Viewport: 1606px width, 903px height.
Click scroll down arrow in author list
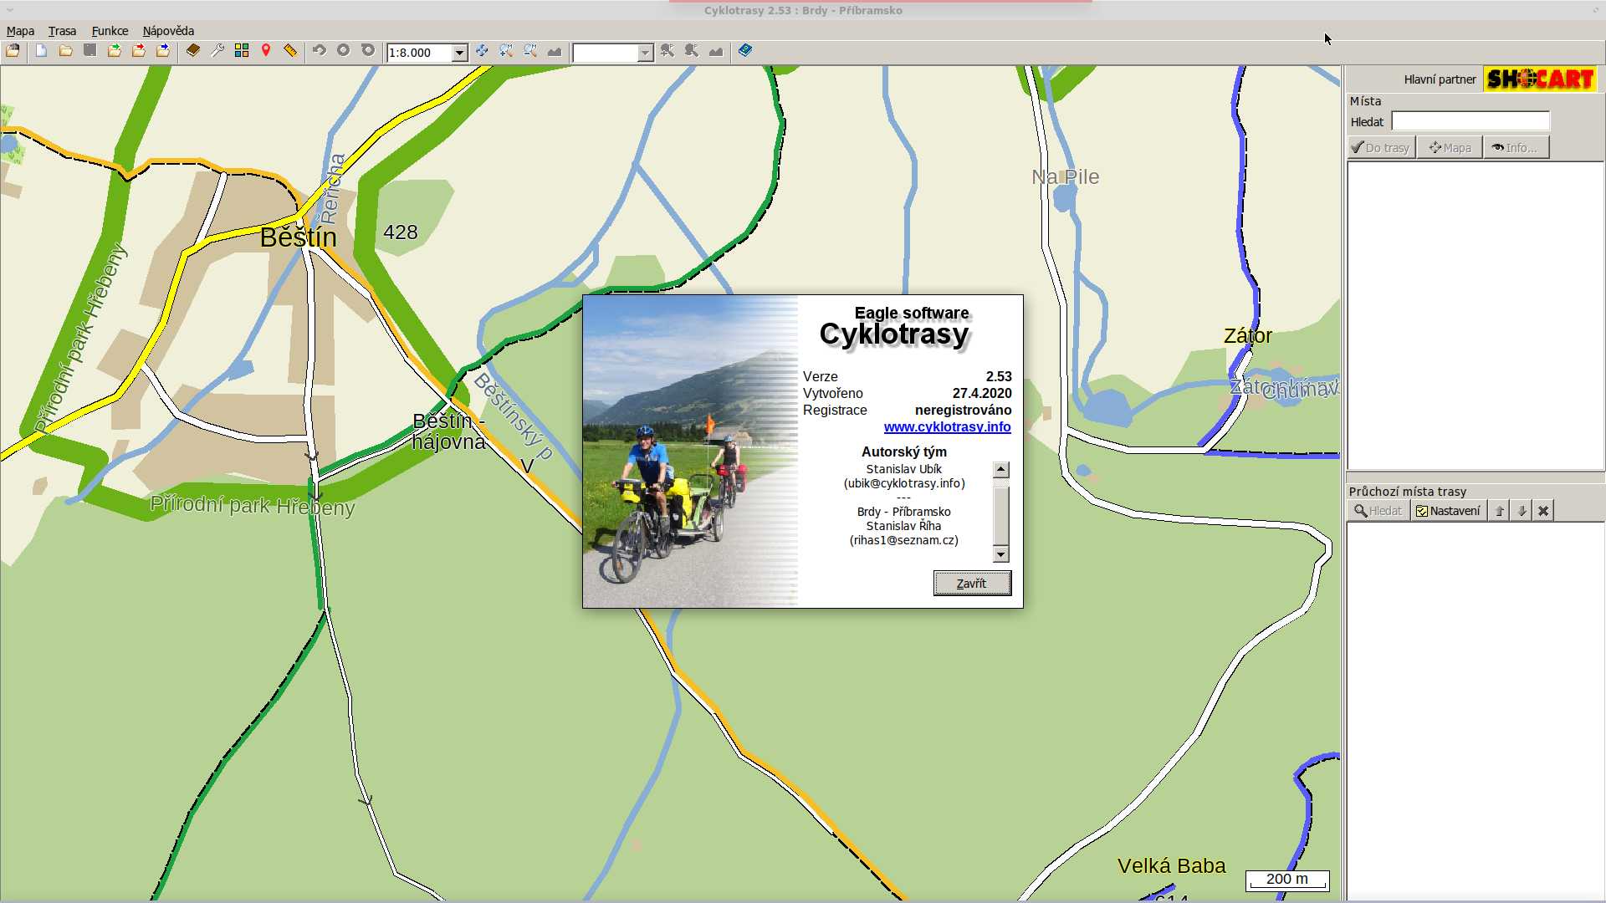(1000, 554)
